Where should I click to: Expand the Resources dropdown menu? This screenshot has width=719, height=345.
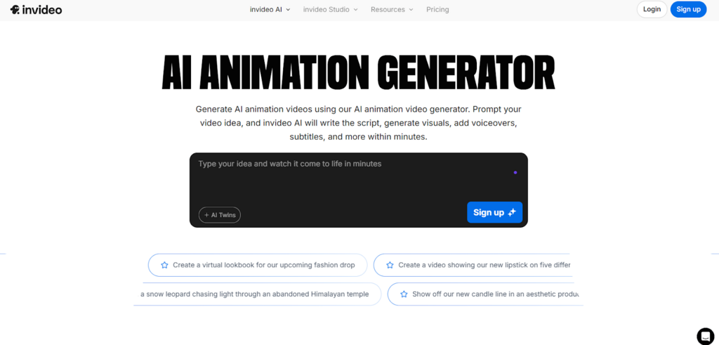[x=392, y=9]
